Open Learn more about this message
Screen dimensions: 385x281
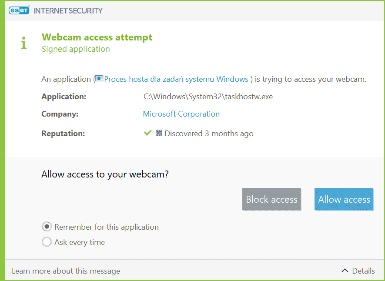(66, 271)
